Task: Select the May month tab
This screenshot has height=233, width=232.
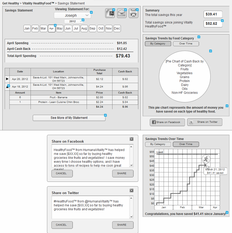Action: tap(60, 28)
